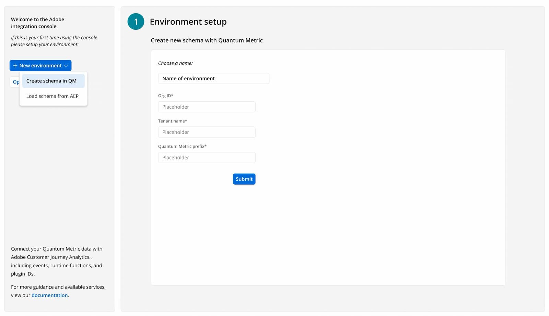The height and width of the screenshot is (316, 549).
Task: Open the New environment dropdown button
Action: tap(40, 65)
